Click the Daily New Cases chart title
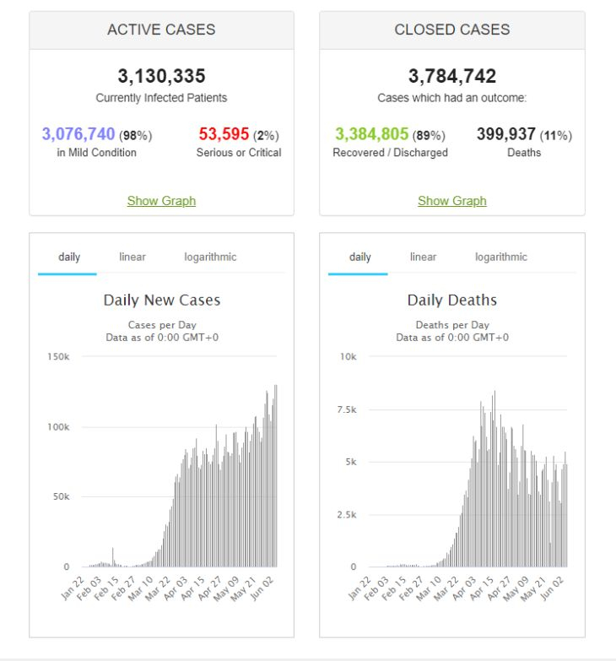This screenshot has width=616, height=661. (162, 301)
